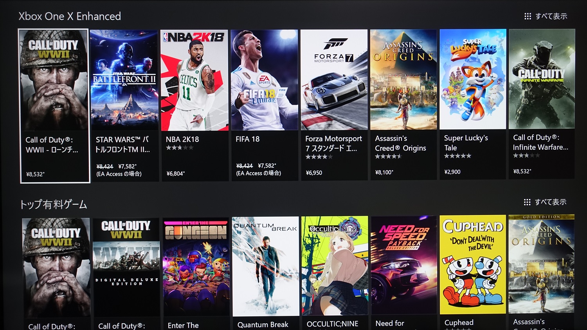This screenshot has height=330, width=587.
Task: Select the Assassin's Creed Origins Gold Edition cover
Action: tap(542, 264)
